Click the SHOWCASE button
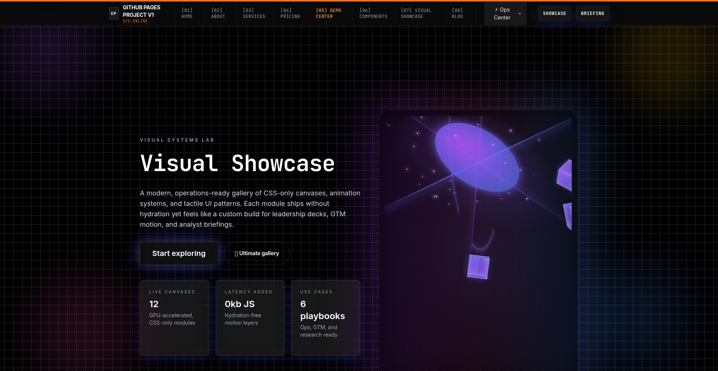Viewport: 718px width, 371px height. [x=554, y=13]
